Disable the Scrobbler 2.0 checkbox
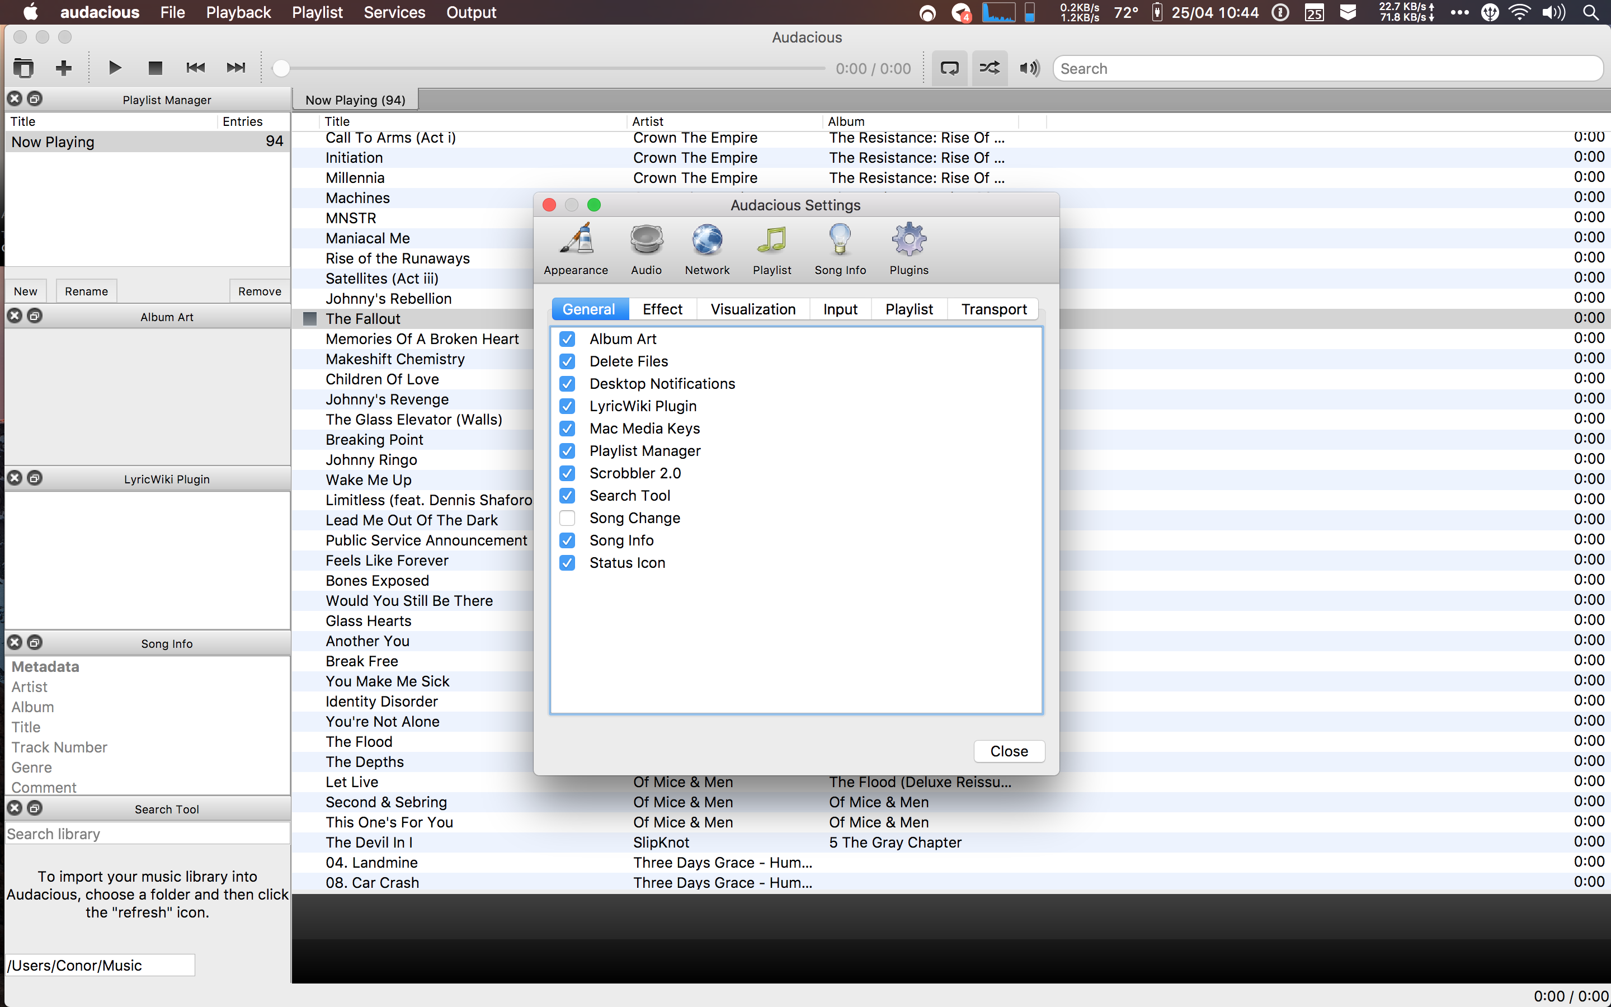The width and height of the screenshot is (1611, 1007). point(567,473)
